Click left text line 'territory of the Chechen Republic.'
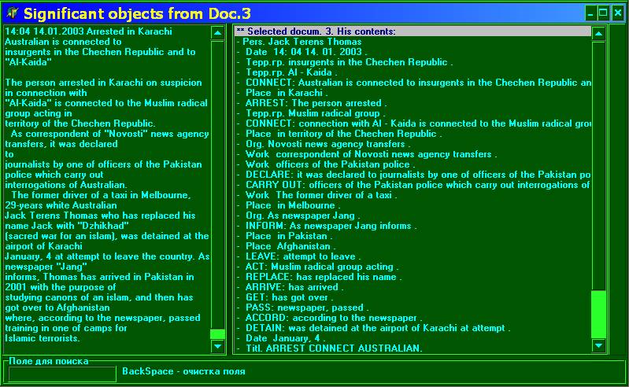629x387 pixels. (80, 123)
